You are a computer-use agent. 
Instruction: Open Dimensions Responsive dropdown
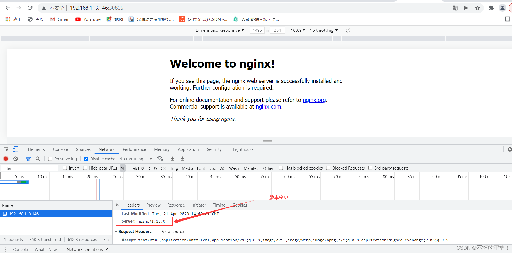[x=220, y=30]
